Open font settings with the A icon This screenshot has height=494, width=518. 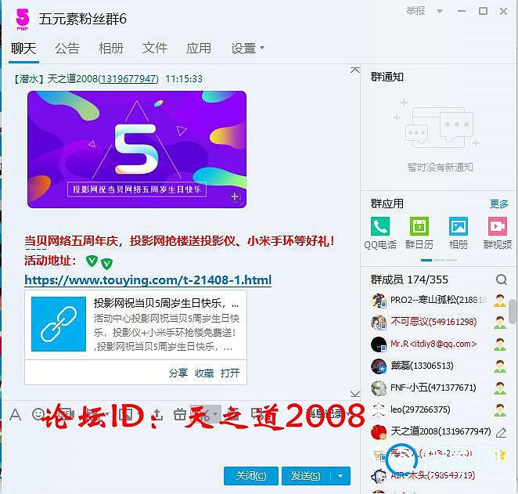coord(15,414)
